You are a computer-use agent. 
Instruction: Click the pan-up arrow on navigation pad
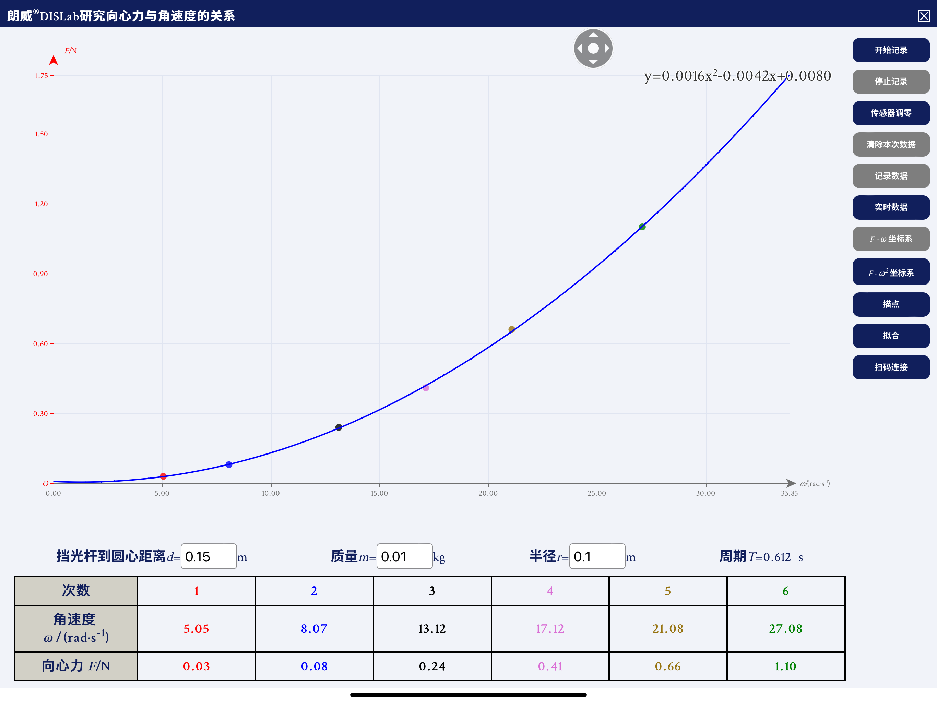coord(593,35)
